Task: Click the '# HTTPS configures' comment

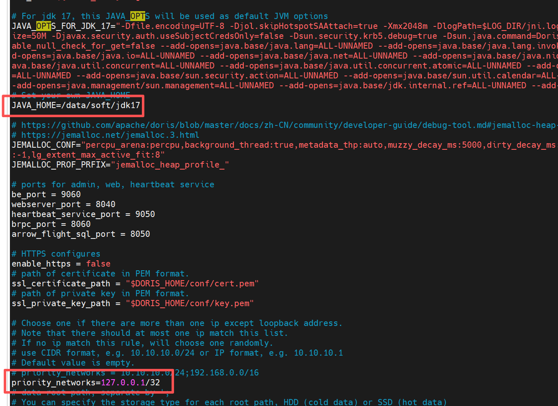Action: click(56, 254)
